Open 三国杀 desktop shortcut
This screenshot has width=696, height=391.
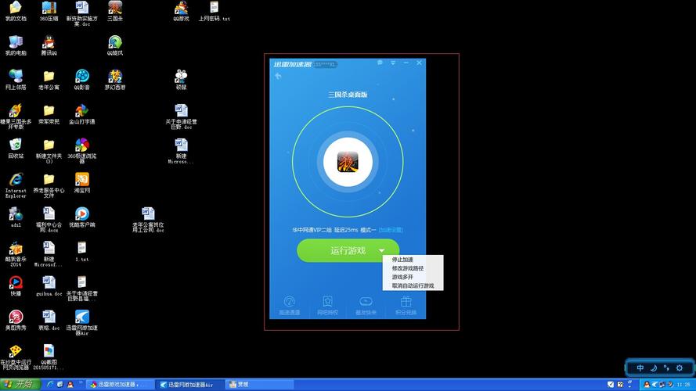click(115, 11)
